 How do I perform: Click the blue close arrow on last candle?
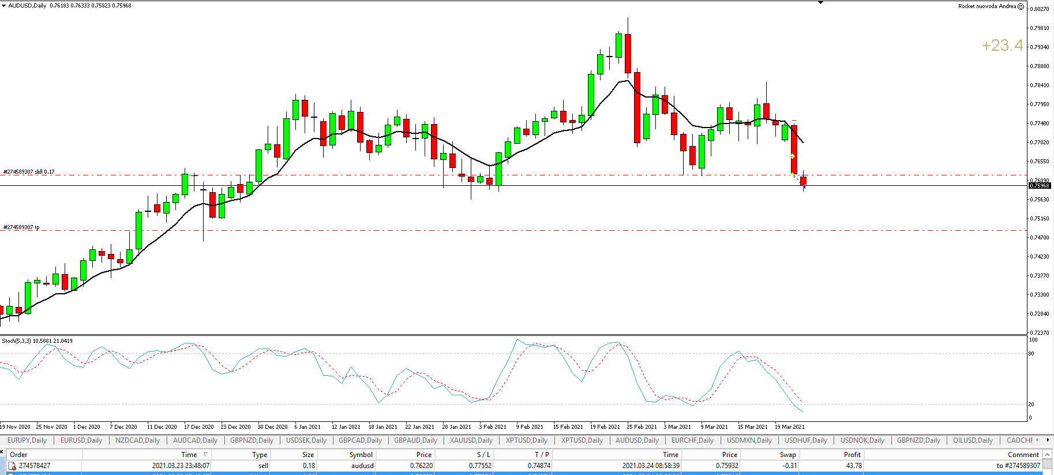coord(804,186)
